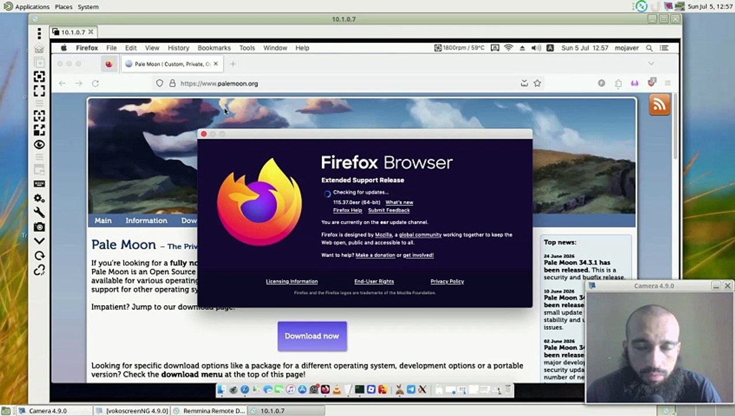Click the orange RSS feed icon
735x416 pixels.
point(660,105)
